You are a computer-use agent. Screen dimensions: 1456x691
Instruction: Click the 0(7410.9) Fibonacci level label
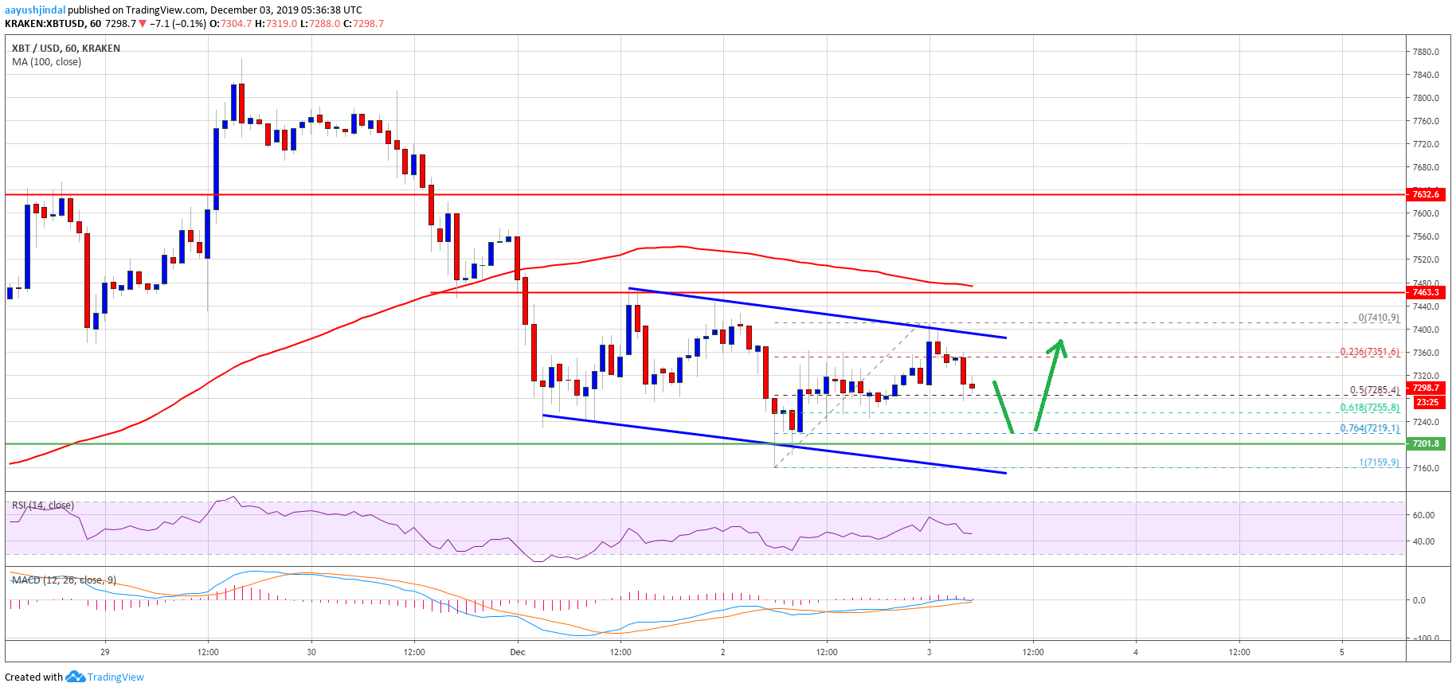(1379, 318)
